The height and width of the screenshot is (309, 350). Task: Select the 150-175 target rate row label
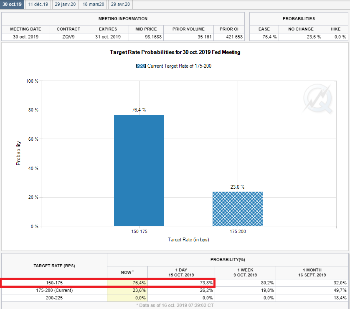click(x=54, y=283)
